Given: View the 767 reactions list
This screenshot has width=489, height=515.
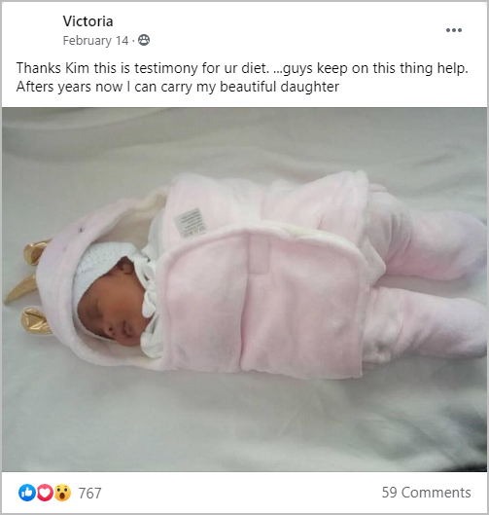Looking at the screenshot, I should [x=89, y=493].
